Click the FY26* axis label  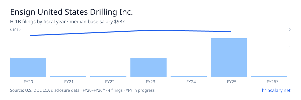pyautogui.click(x=272, y=81)
